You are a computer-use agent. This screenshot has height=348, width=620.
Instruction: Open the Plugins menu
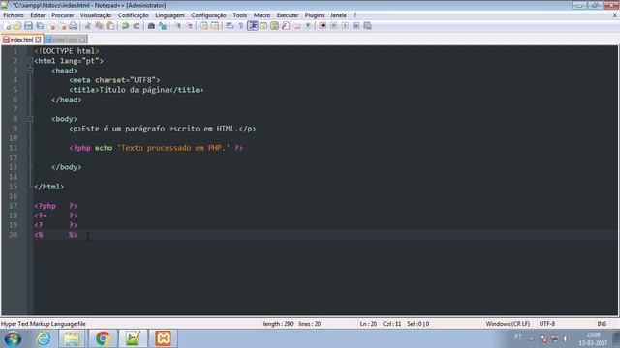pos(314,15)
